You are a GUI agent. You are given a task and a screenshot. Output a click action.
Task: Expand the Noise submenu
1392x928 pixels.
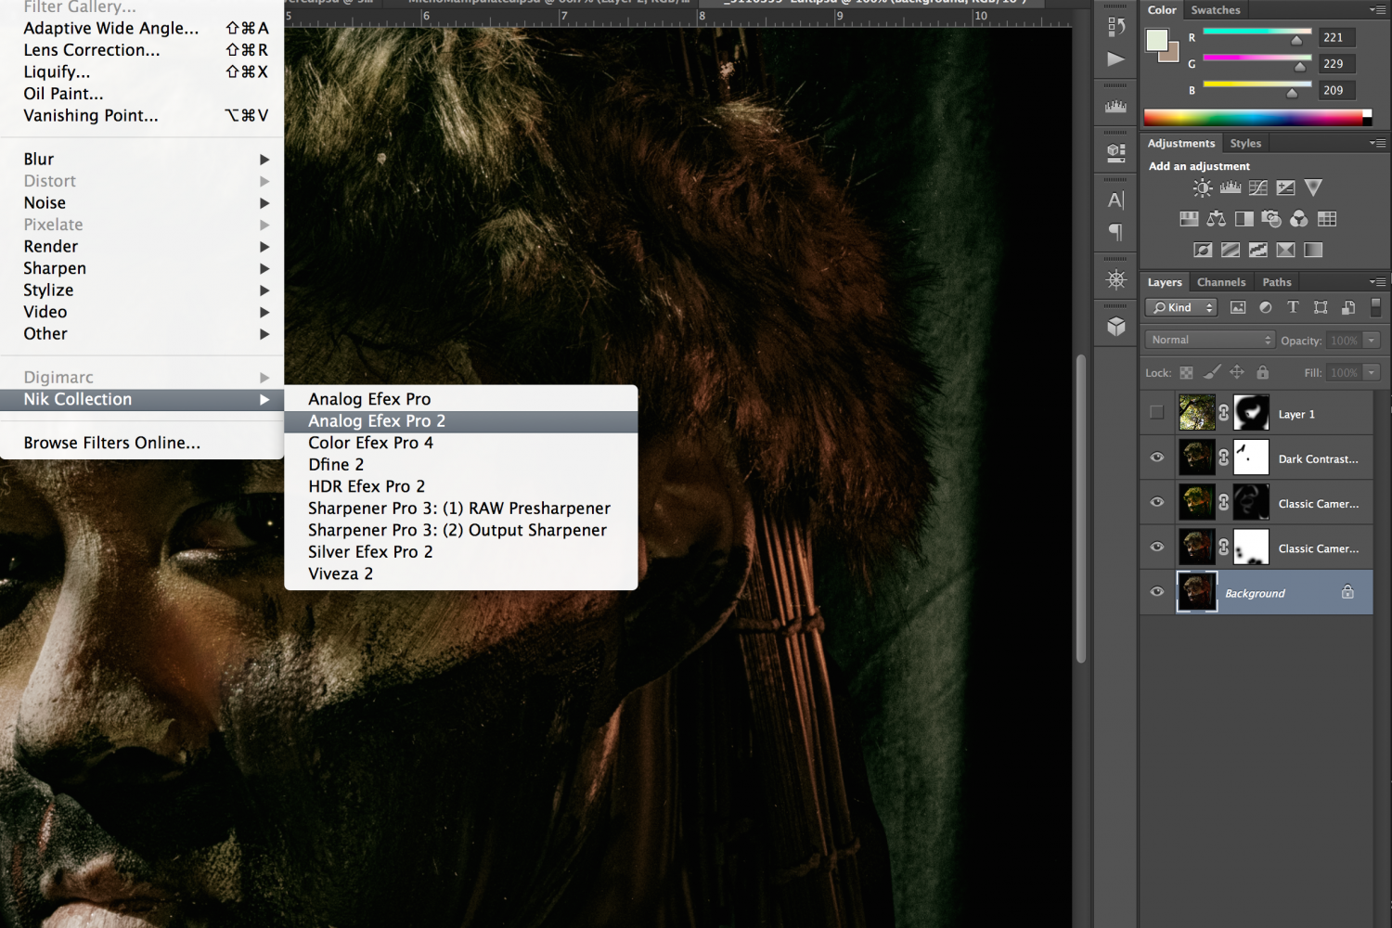click(x=142, y=203)
